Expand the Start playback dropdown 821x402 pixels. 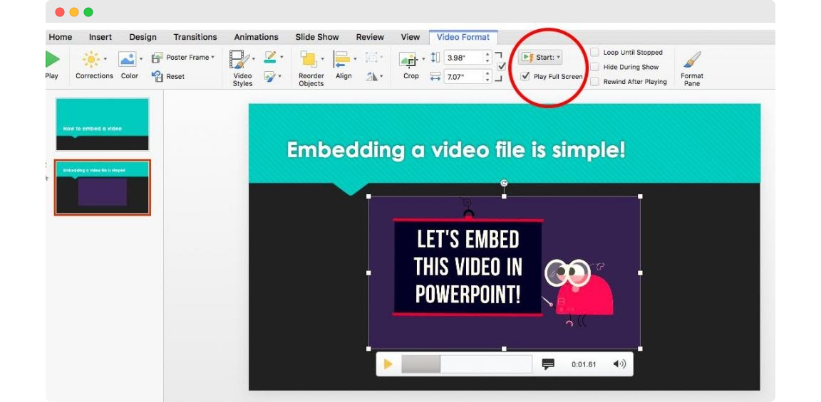pyautogui.click(x=541, y=57)
